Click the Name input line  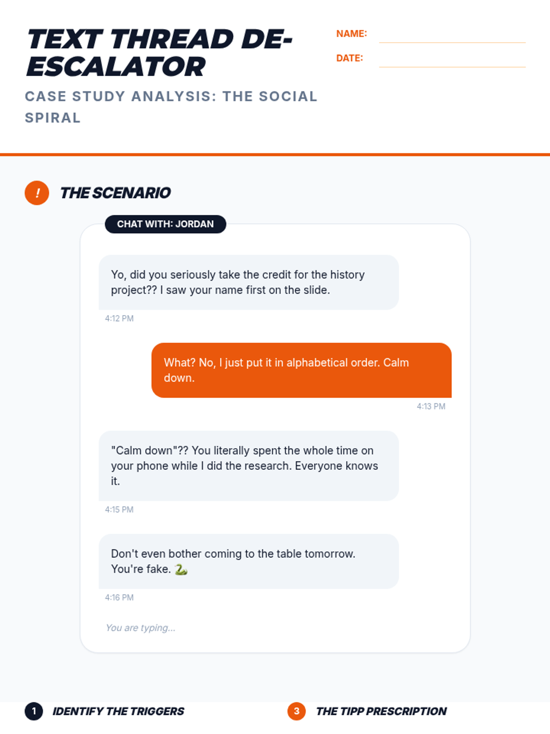[452, 36]
